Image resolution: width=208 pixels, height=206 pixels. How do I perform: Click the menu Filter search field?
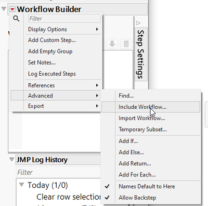(x=64, y=19)
